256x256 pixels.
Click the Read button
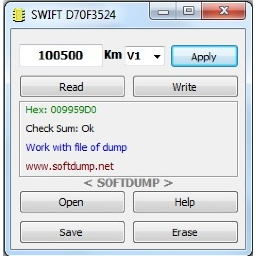(x=72, y=87)
